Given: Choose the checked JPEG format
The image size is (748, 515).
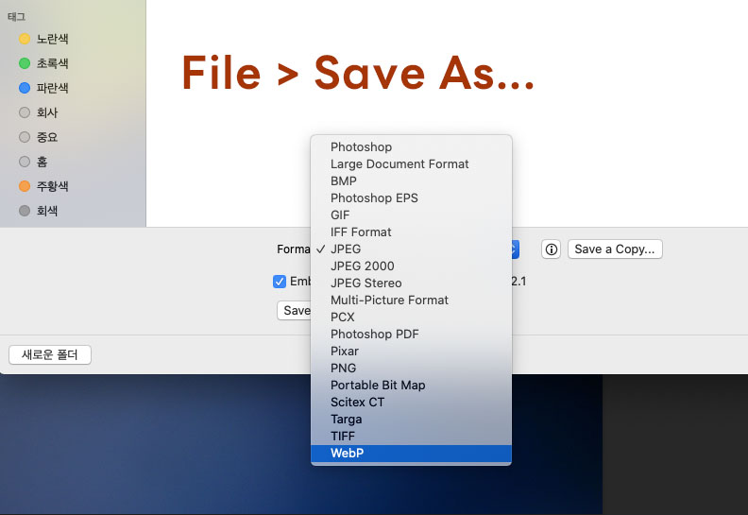Looking at the screenshot, I should click(x=411, y=249).
